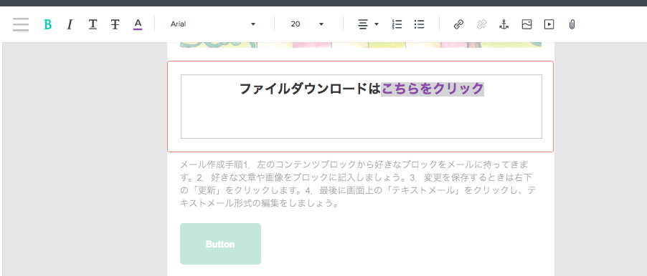Insert an anchor with the anchor icon

tap(504, 25)
